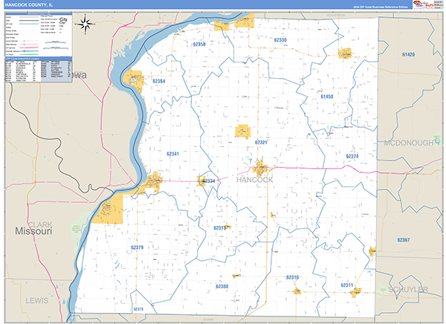Select ZIP code label 62354
This screenshot has height=324, width=446.
tap(159, 81)
